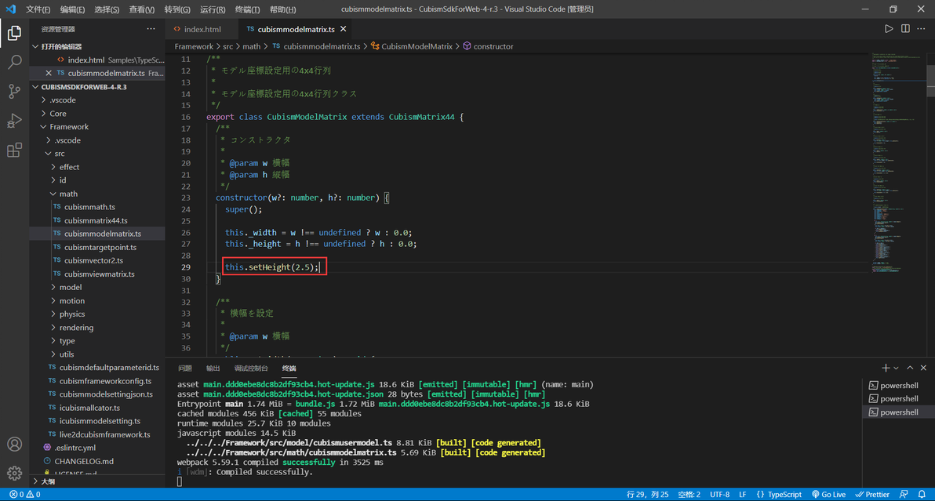This screenshot has height=501, width=935.
Task: Collapse the CUBISMSDKFORWEB-4-R.3 root folder
Action: click(x=97, y=87)
